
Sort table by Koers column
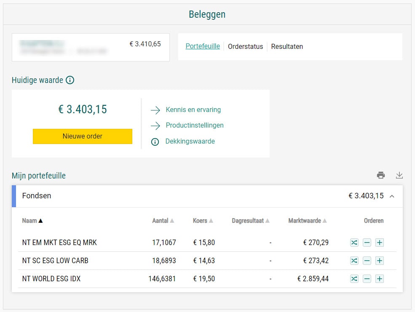tap(203, 221)
